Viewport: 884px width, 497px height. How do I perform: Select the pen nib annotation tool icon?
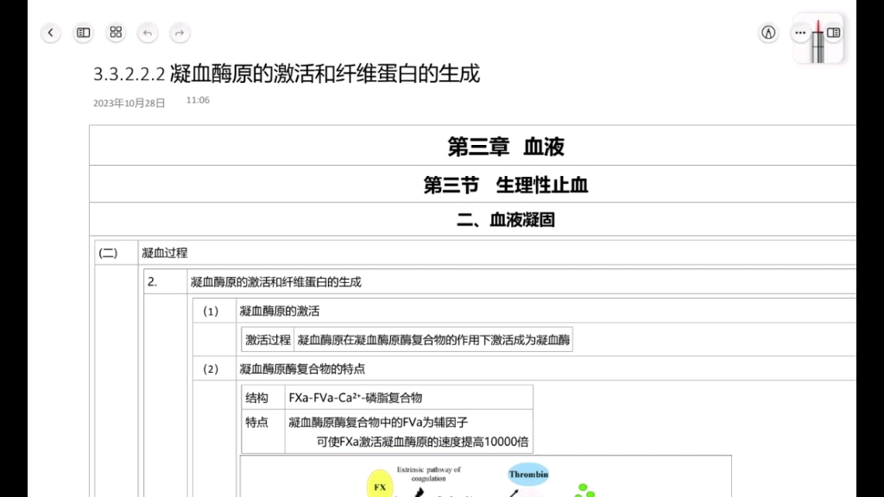point(768,32)
